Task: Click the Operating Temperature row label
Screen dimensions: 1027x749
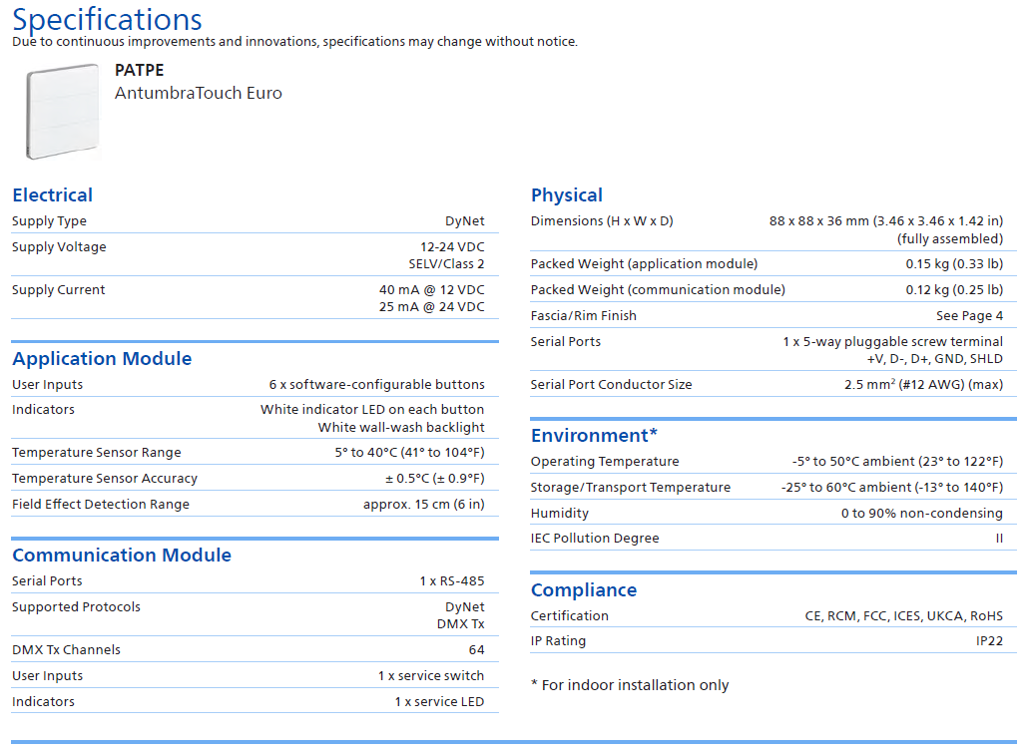Action: 605,462
